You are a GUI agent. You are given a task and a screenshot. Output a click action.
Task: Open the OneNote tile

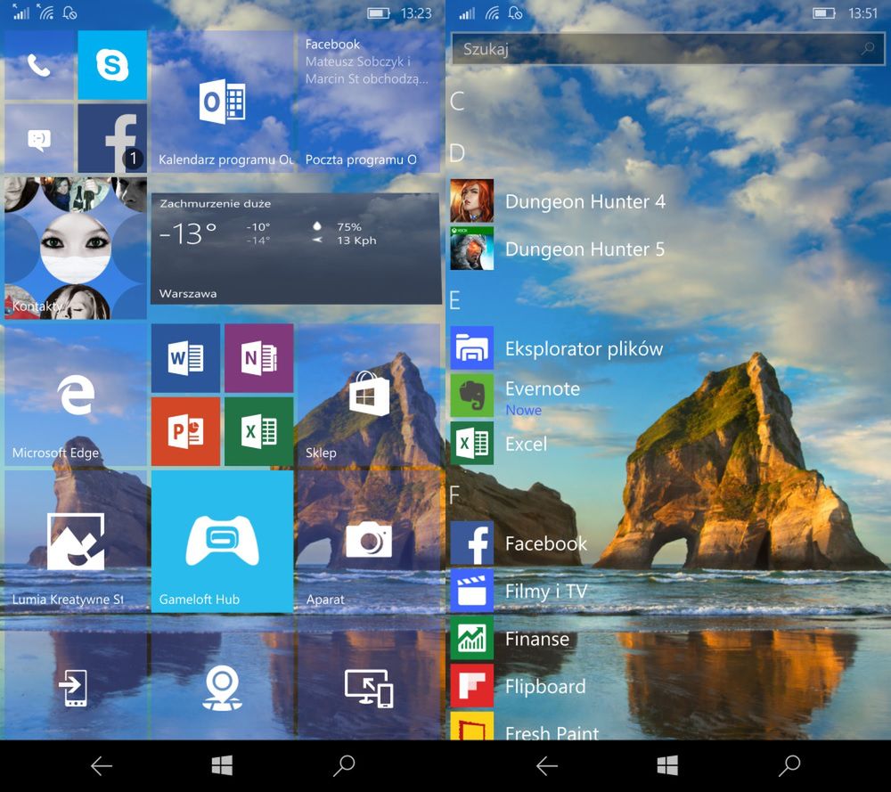[259, 358]
